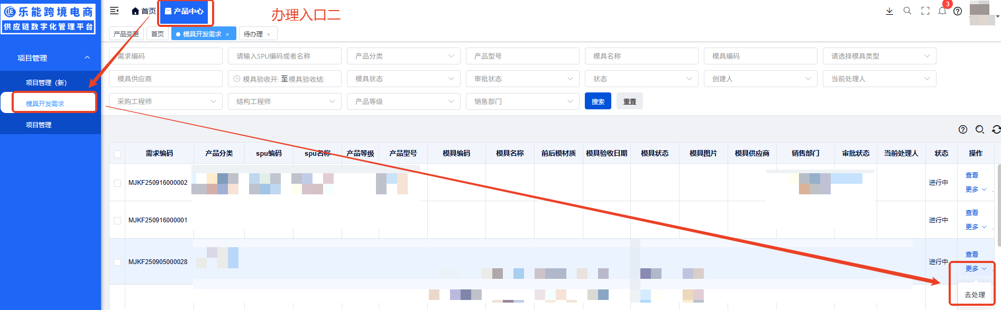Viewport: 1001px width, 310px height.
Task: Collapse the 项目管理 sidebar section
Action: tap(50, 58)
